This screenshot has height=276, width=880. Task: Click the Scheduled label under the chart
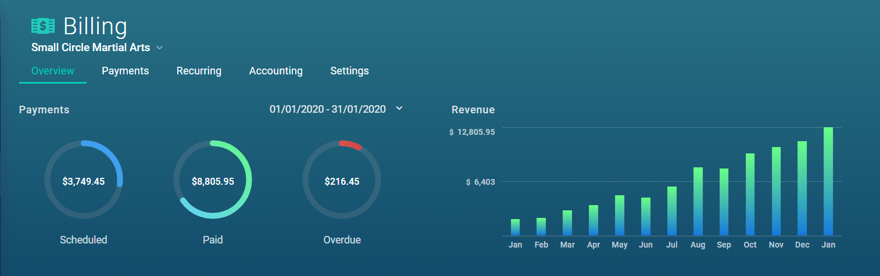(x=84, y=239)
